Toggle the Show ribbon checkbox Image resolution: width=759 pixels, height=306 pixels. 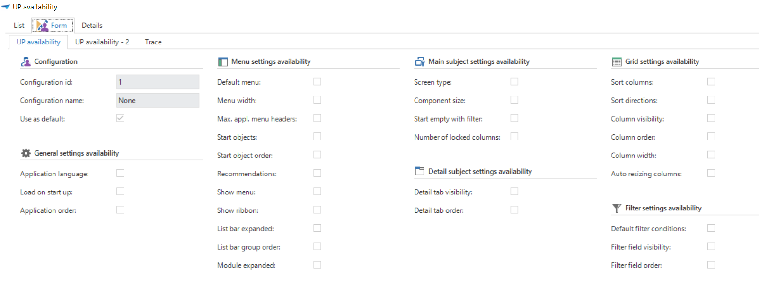click(317, 210)
